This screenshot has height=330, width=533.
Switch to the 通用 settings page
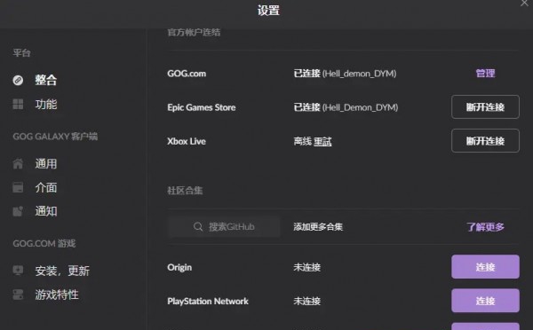point(46,163)
